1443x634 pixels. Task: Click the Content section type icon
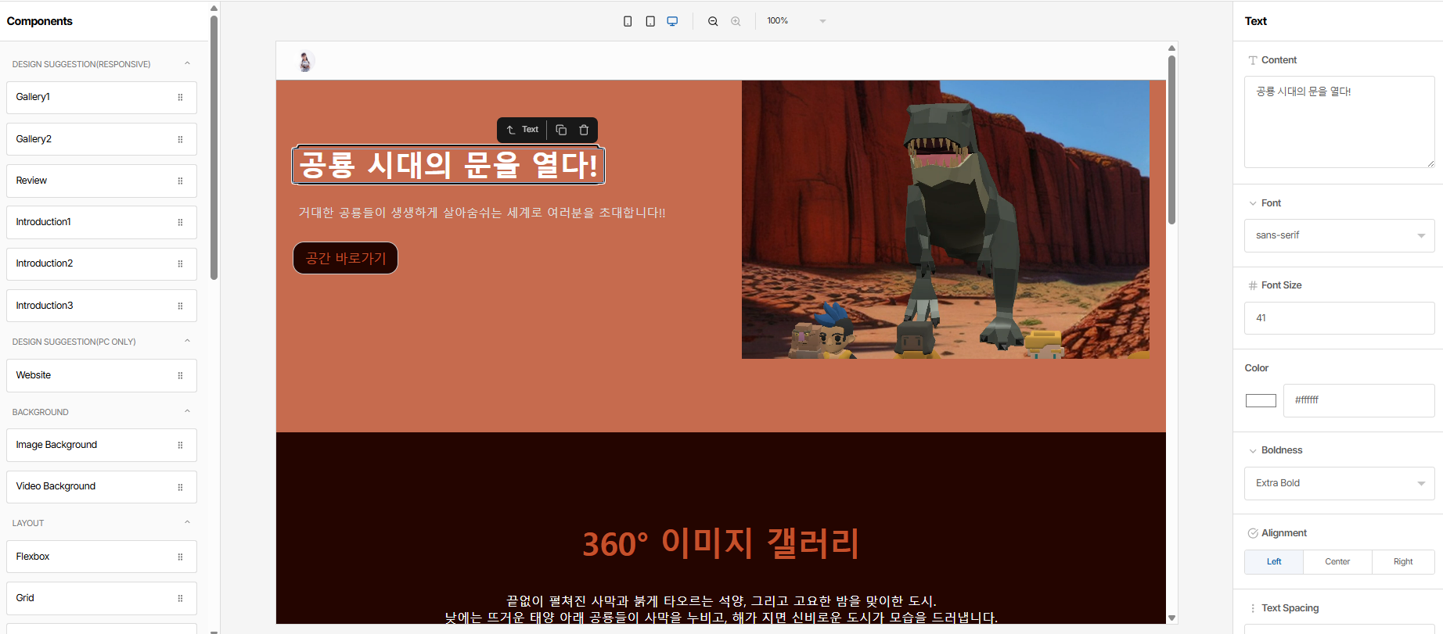click(x=1253, y=60)
